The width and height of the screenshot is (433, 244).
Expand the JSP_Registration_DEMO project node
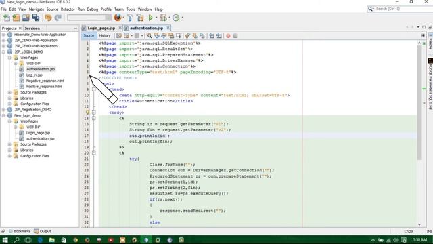(3, 110)
